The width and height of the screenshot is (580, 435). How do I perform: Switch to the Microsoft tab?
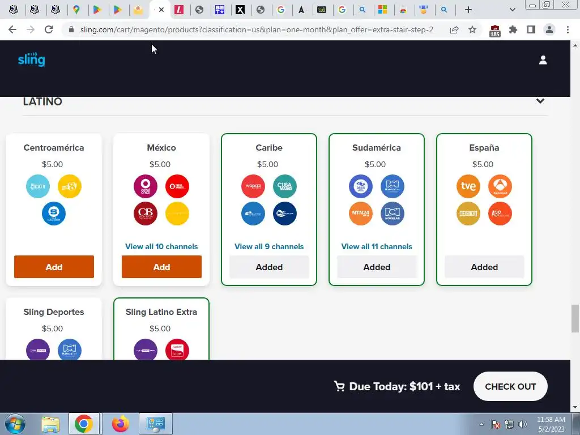382,10
